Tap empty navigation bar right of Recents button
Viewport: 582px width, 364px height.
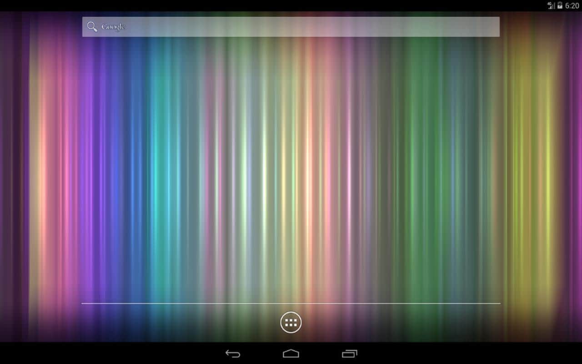coord(455,354)
